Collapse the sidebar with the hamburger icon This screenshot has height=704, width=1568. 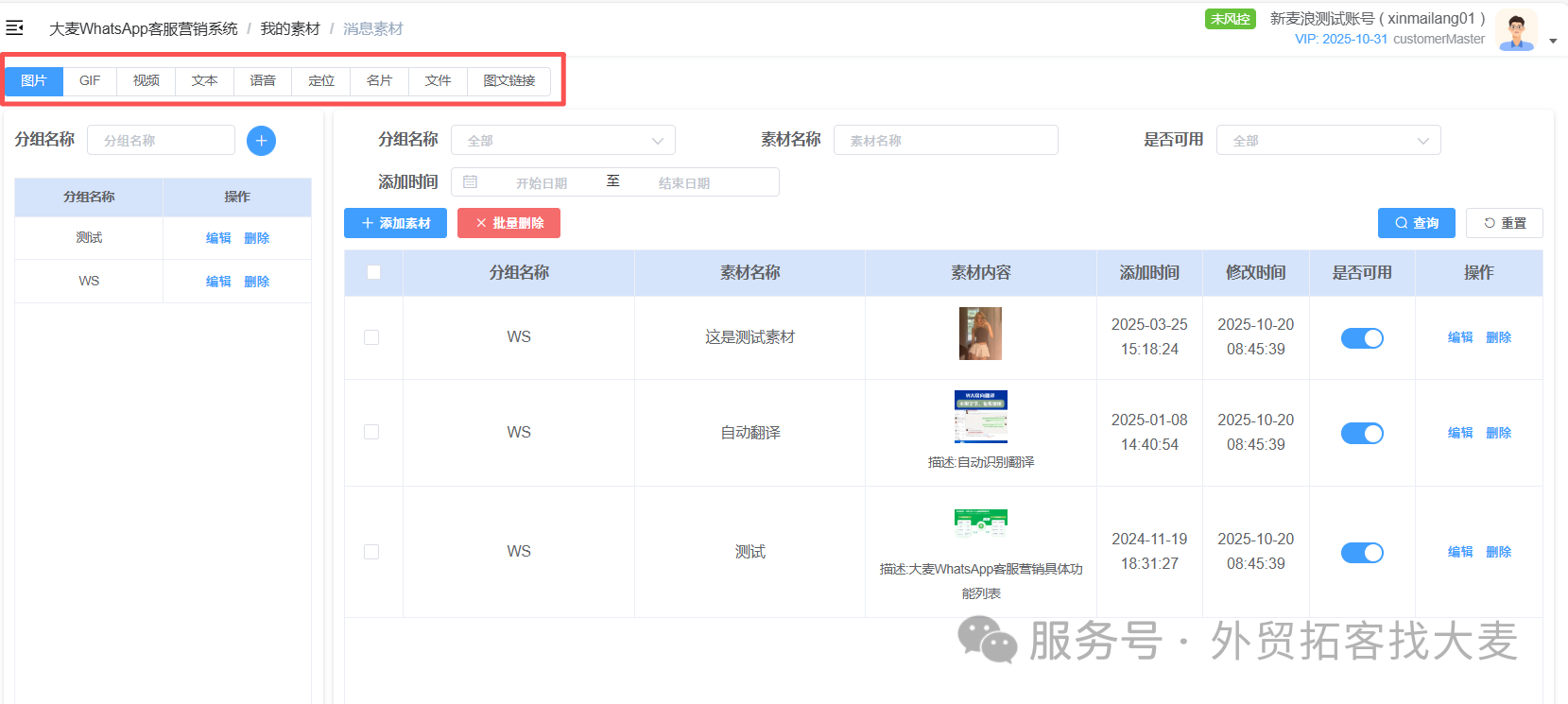[14, 28]
